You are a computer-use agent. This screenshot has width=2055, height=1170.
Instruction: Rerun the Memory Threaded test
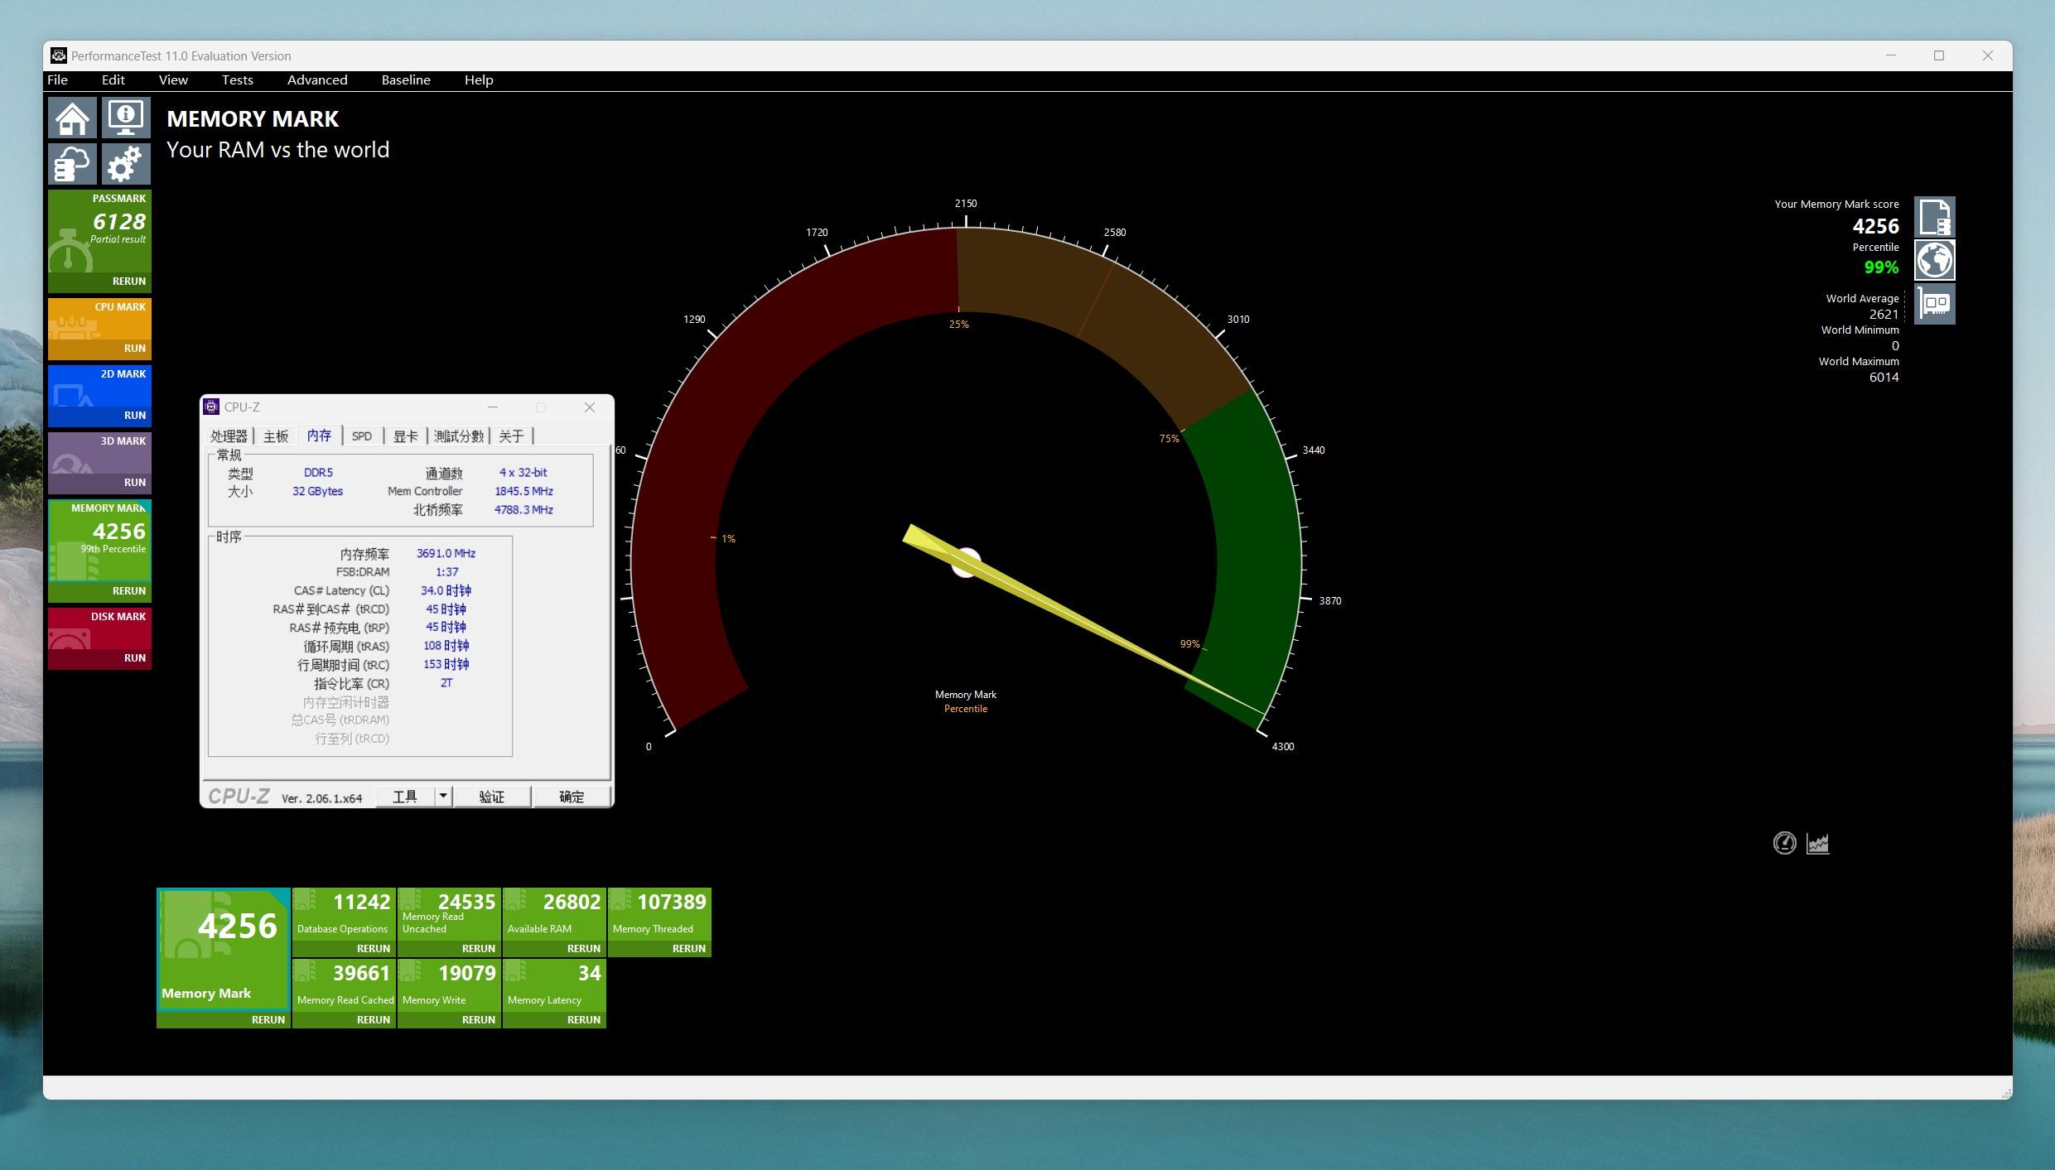tap(689, 949)
